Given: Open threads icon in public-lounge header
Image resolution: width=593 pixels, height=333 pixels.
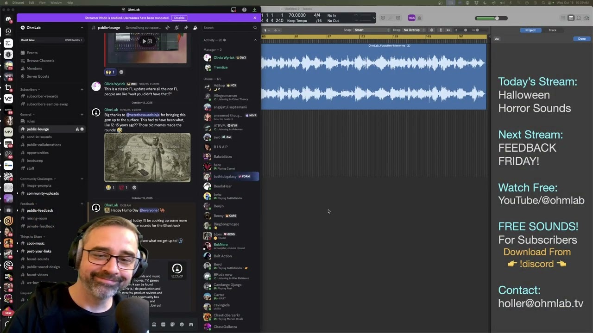Looking at the screenshot, I should point(167,28).
